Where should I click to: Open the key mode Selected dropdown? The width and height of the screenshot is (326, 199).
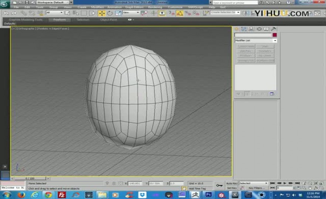253,183
